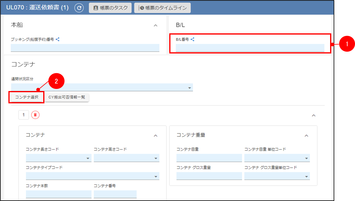Click the コンテナ グロス重量 input field
This screenshot has height=201, width=355.
pyautogui.click(x=209, y=176)
